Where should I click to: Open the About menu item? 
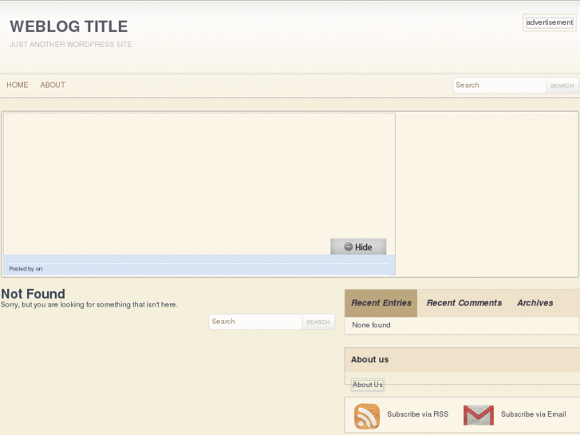coord(53,85)
